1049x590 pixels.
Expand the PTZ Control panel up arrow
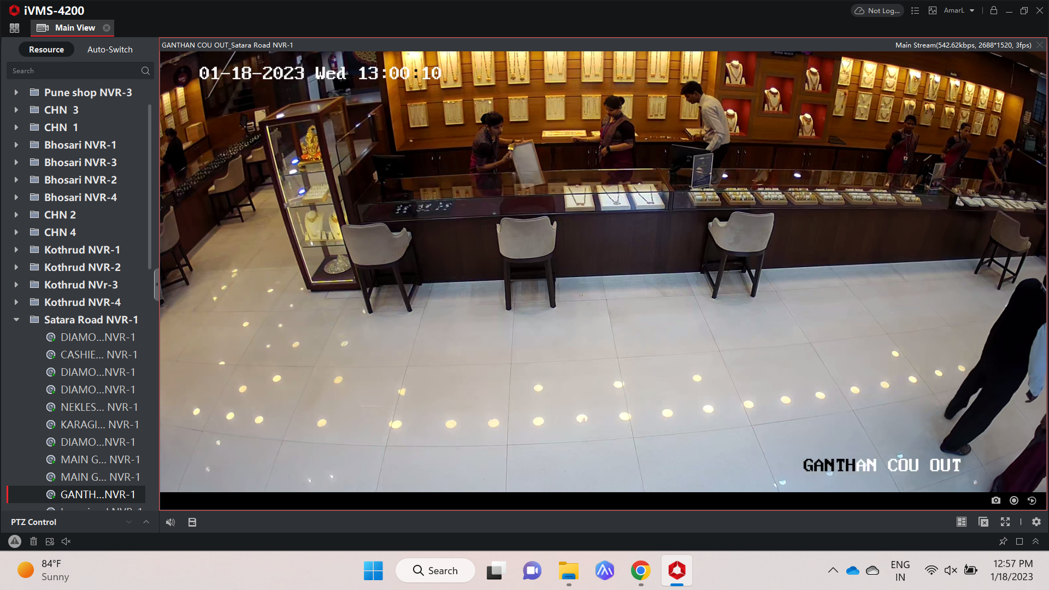tap(146, 522)
